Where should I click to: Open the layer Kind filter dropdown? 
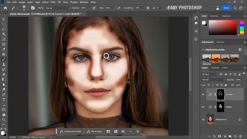tap(209, 74)
